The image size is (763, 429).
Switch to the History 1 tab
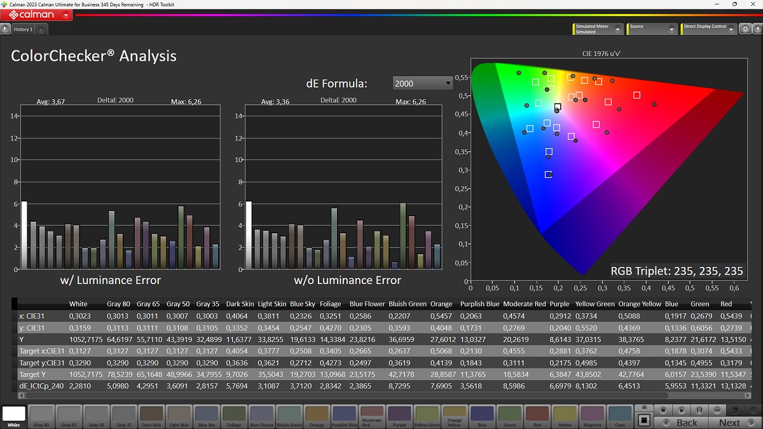pos(22,29)
